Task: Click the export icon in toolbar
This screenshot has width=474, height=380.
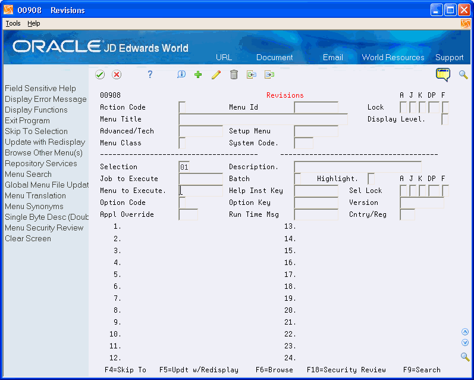Action: (269, 74)
